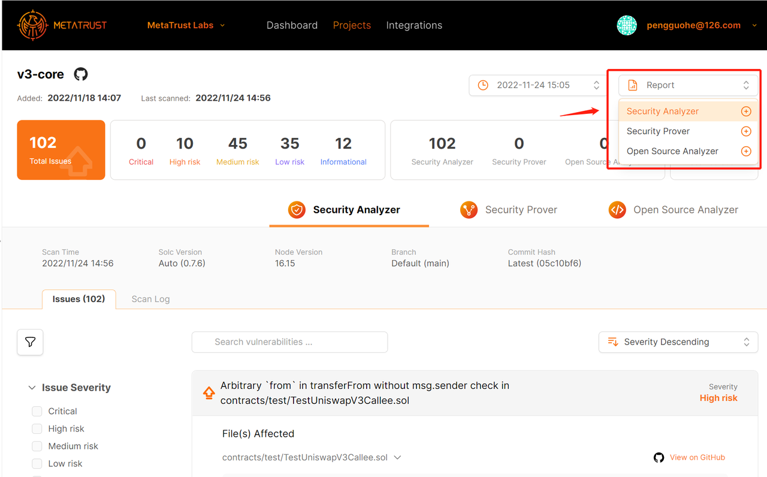
Task: Click plus icon next to Open Source Analyzer
Action: click(746, 152)
